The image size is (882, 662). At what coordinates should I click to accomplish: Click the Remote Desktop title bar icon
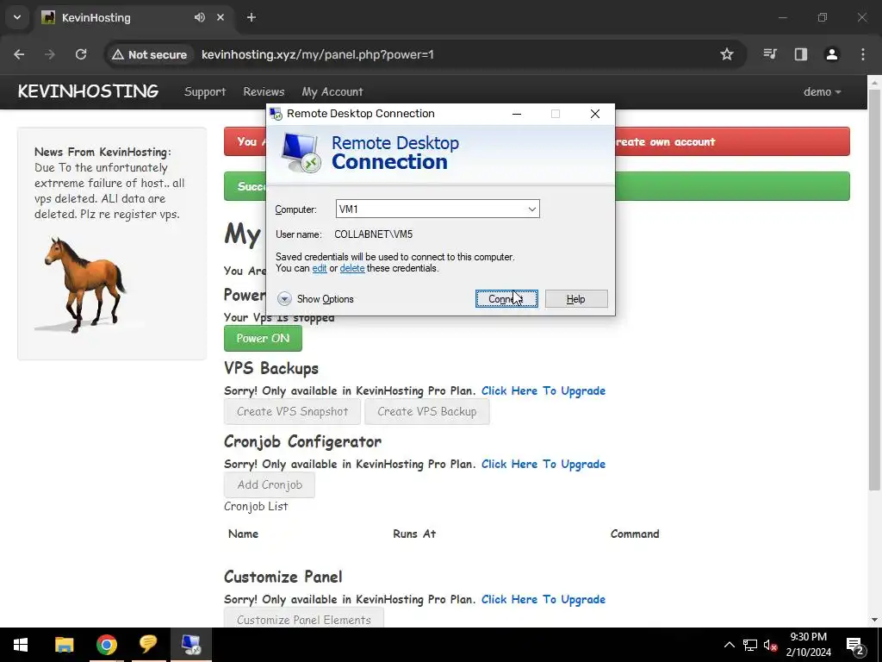point(276,114)
